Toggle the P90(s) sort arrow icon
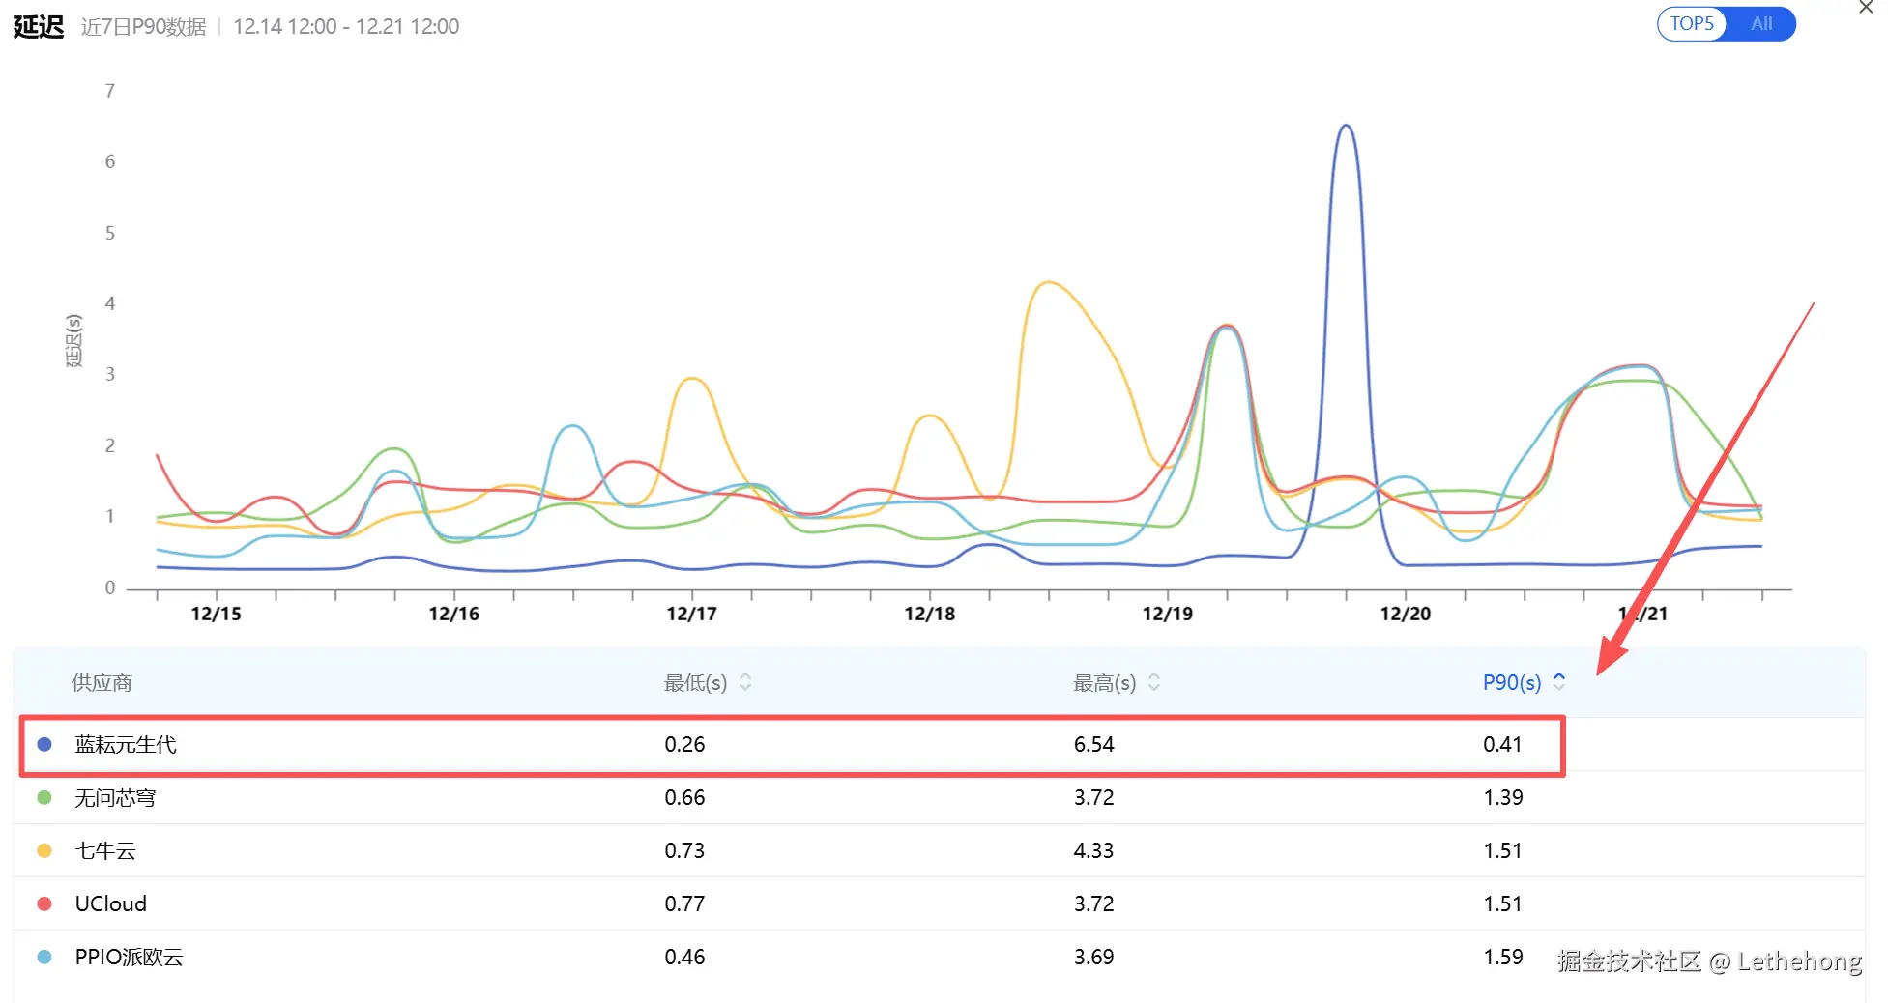 click(1559, 681)
